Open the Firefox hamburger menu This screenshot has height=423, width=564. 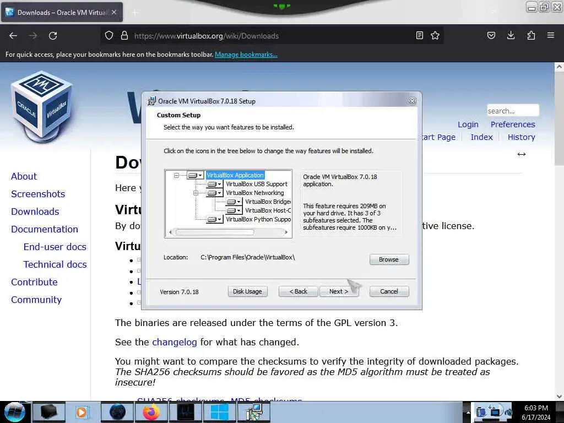point(551,35)
